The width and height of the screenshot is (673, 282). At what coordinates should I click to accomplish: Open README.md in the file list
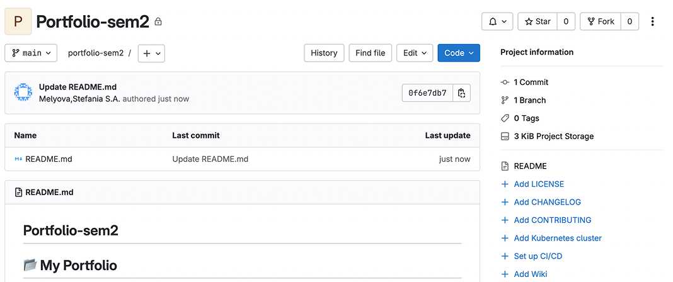point(49,159)
